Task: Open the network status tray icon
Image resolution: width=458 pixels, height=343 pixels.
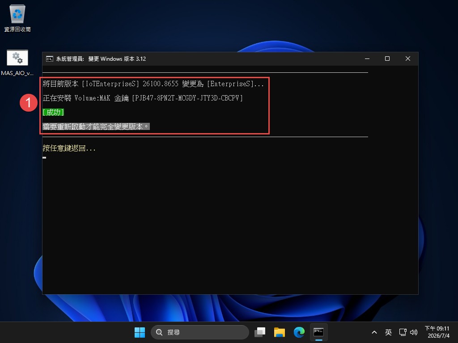Action: (403, 332)
